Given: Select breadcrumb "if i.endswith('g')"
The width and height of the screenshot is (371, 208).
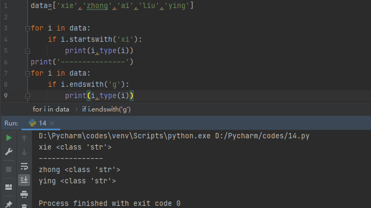Looking at the screenshot, I should (x=106, y=109).
